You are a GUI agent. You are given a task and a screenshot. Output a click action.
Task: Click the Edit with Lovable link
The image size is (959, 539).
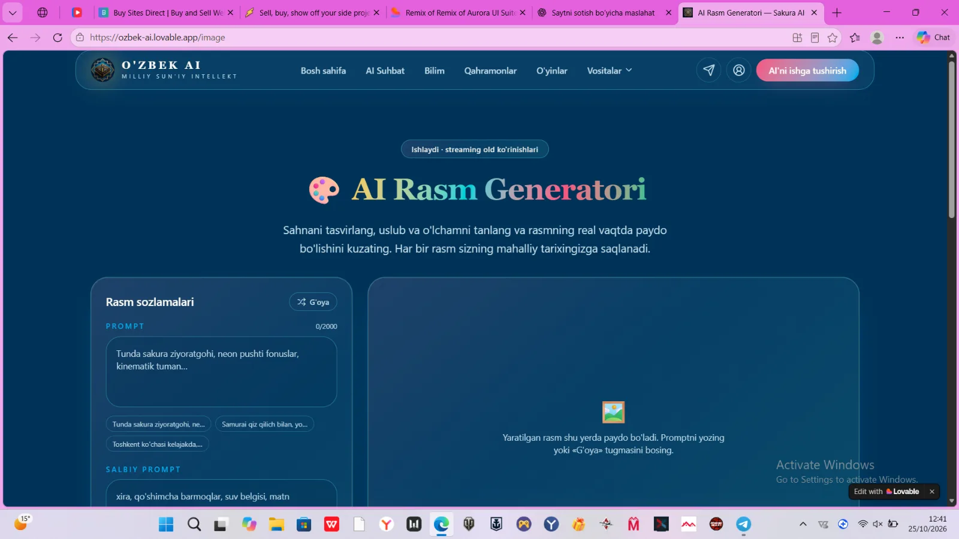(x=886, y=492)
